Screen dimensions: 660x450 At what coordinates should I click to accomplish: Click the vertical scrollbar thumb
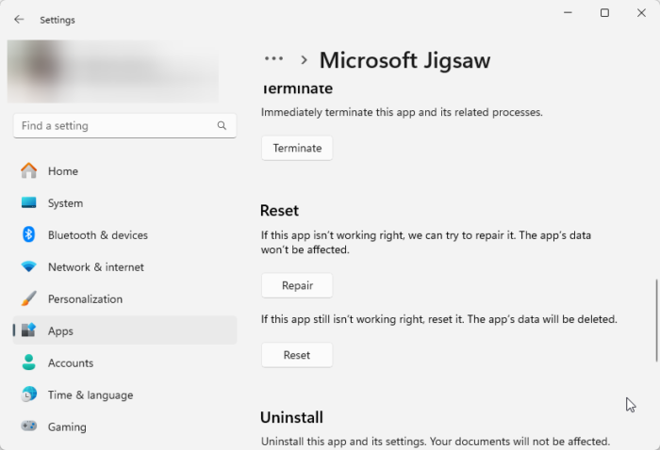click(656, 320)
